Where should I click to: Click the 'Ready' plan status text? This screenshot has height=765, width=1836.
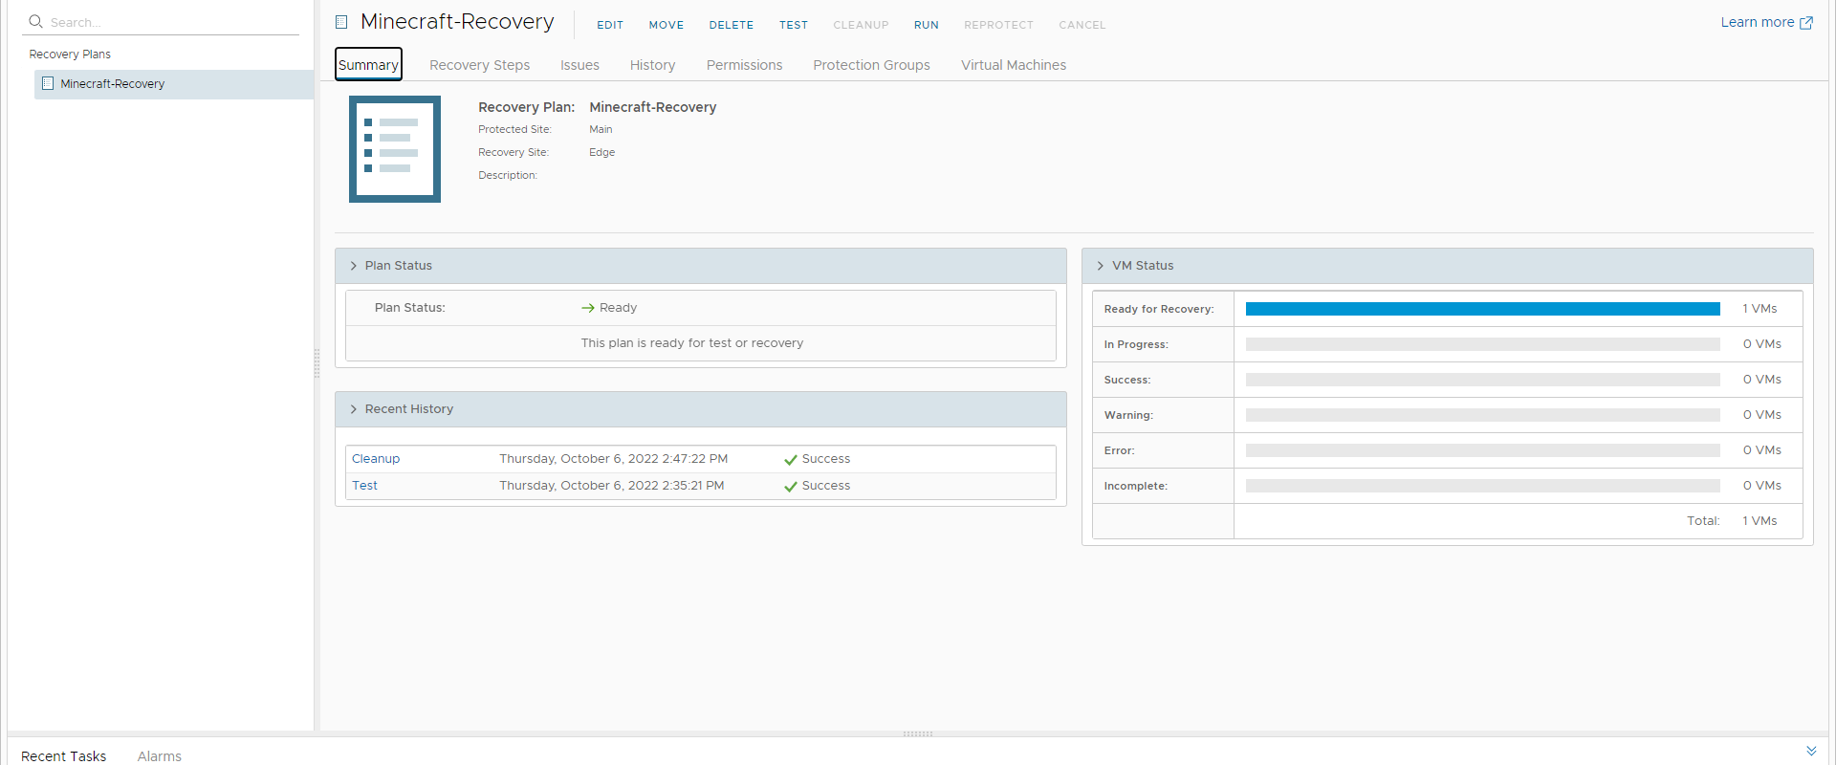(x=618, y=308)
